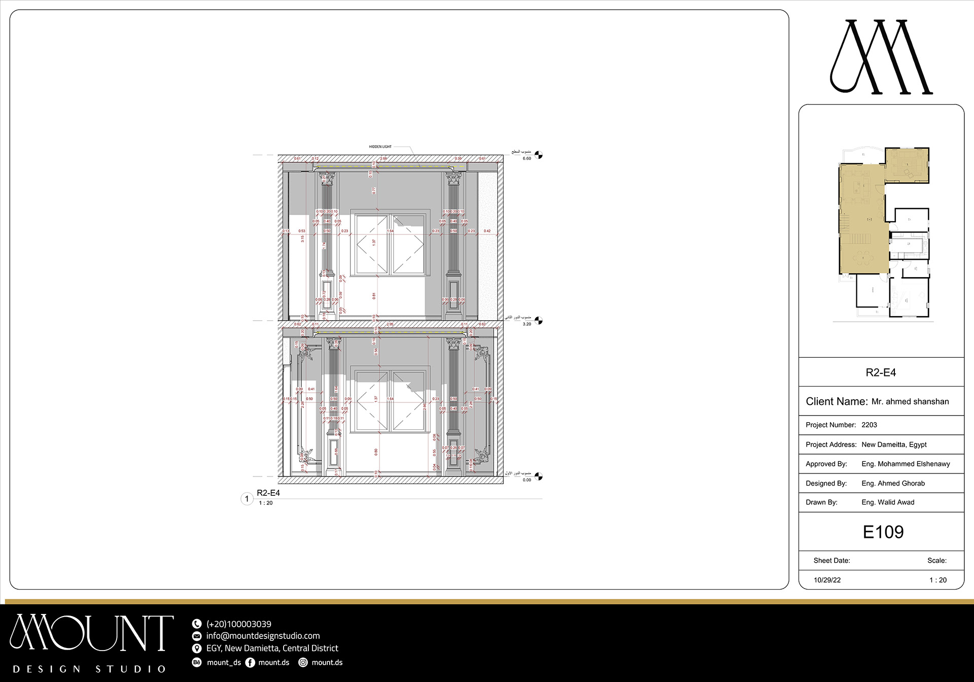Click the DESIGN STUDIO footer text
The image size is (974, 682).
click(89, 669)
